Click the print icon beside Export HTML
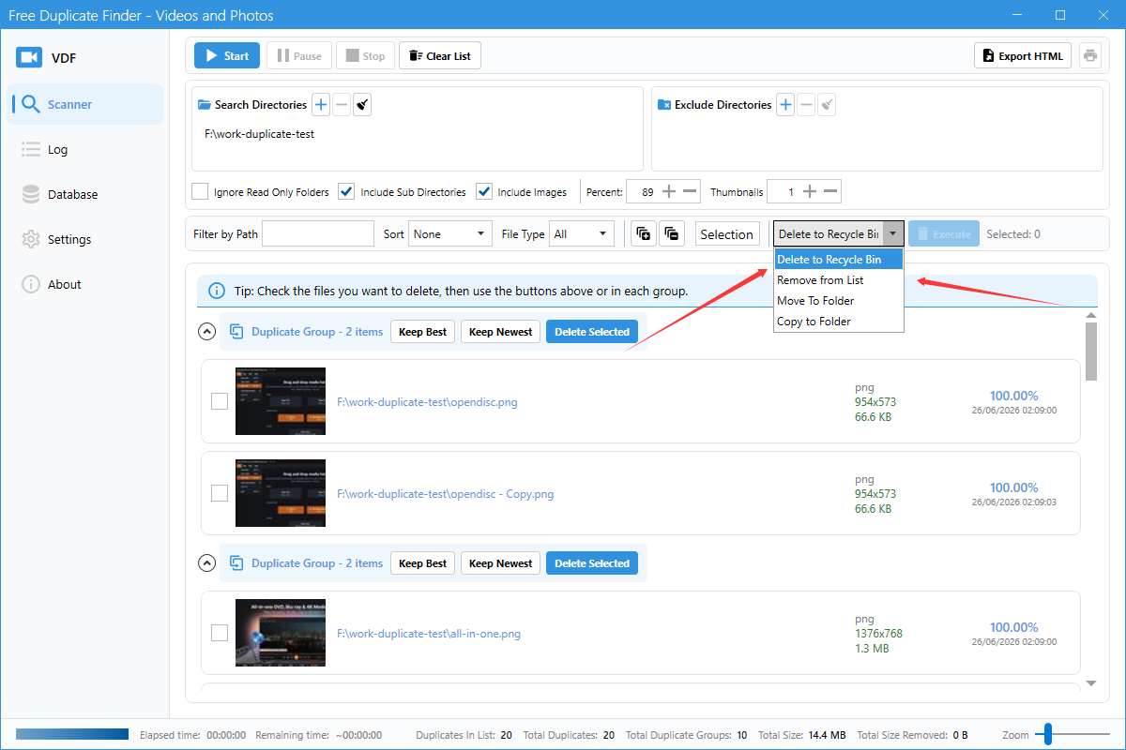 click(1090, 56)
